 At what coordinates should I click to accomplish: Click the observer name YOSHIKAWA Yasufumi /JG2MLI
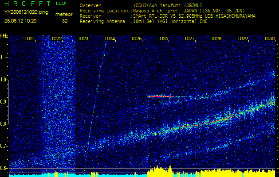click(x=167, y=5)
